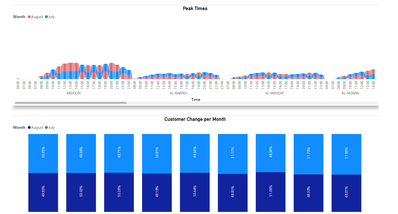
Task: Select the AL-WEHDAT branch axis label
Action: point(274,93)
